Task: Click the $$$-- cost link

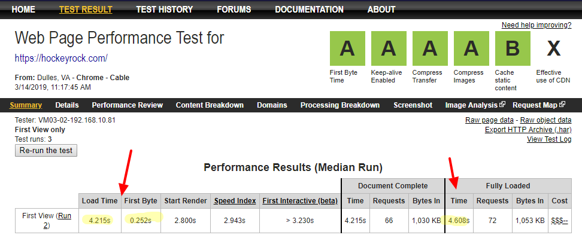Action: (560, 221)
